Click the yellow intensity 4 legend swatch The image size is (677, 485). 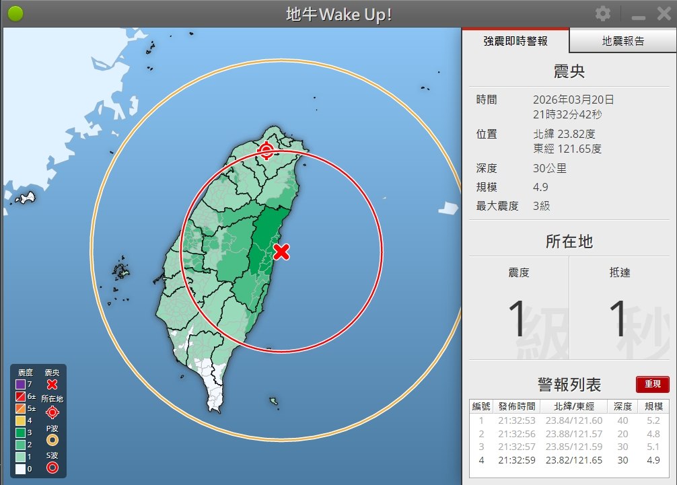[20, 420]
